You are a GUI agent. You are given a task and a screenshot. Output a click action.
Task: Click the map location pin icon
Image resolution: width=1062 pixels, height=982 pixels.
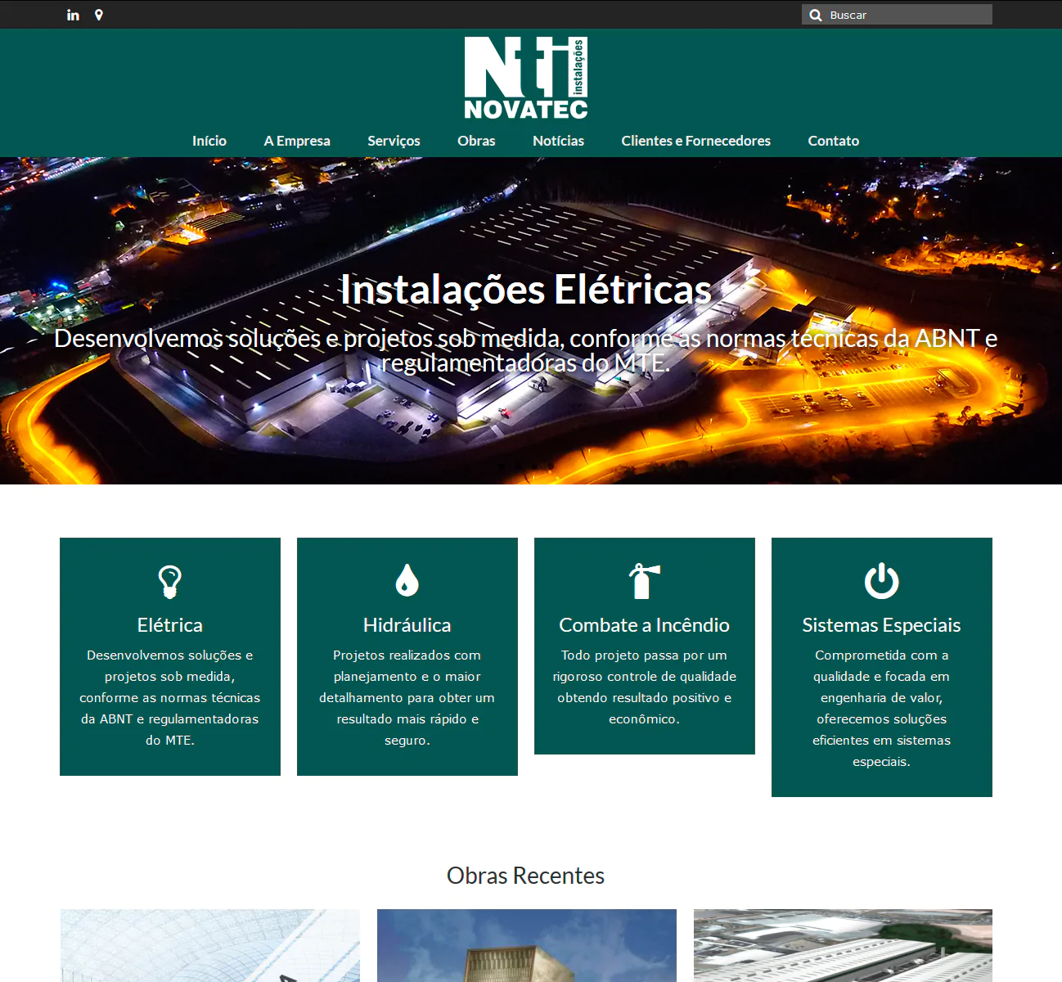click(99, 15)
